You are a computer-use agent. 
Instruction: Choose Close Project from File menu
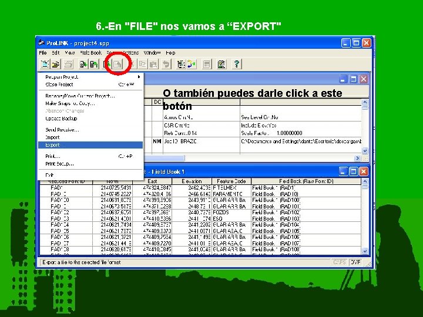90,85
